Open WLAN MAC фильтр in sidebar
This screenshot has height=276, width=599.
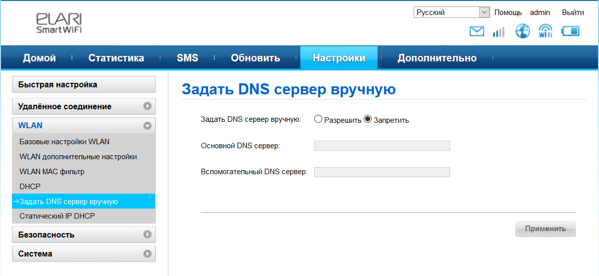point(52,172)
